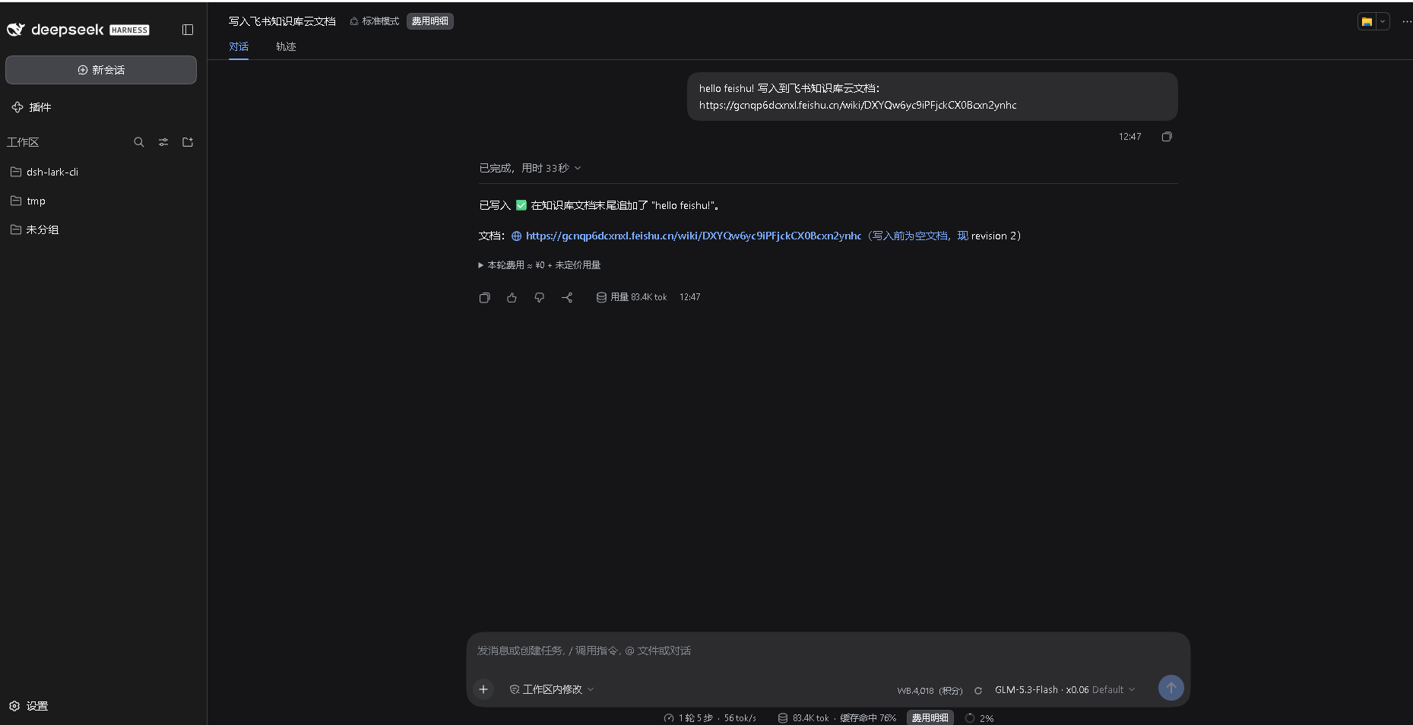Send message with arrow button
The image size is (1413, 725).
click(1171, 688)
